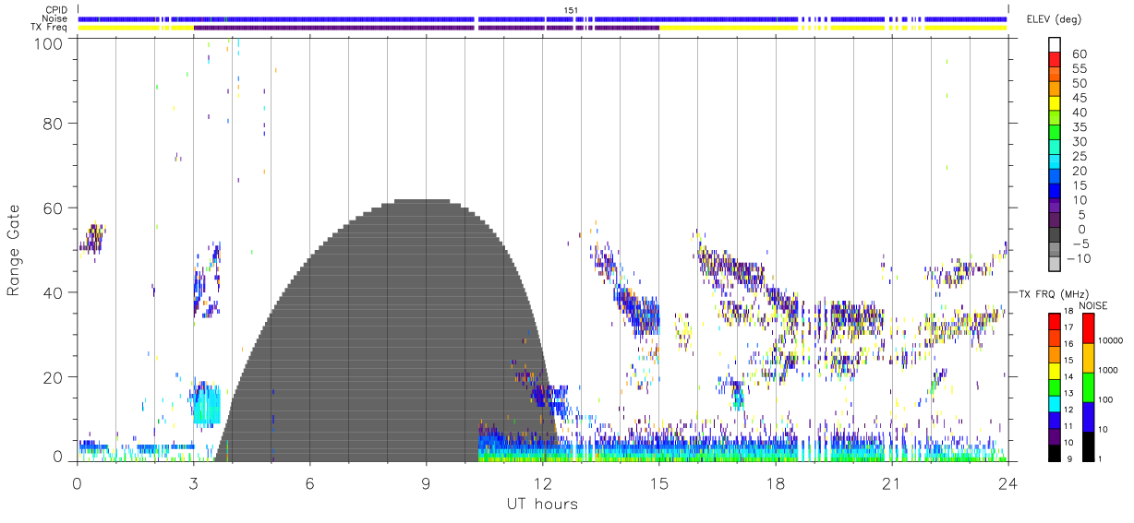Image resolution: width=1134 pixels, height=523 pixels.
Task: Click the 'CPID' row label
Action: [x=55, y=10]
